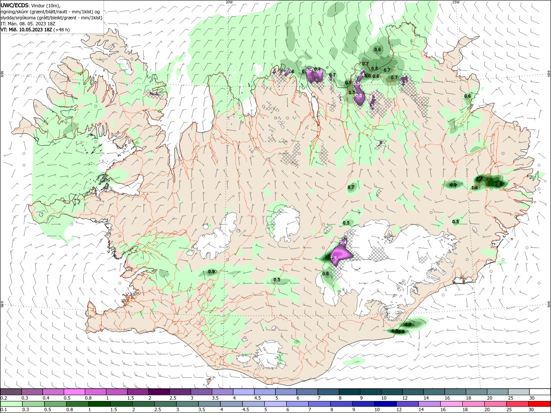This screenshot has height=413, width=551.
Task: Click the '15W' longitude label at the top edge
Action: [x=456, y=2]
